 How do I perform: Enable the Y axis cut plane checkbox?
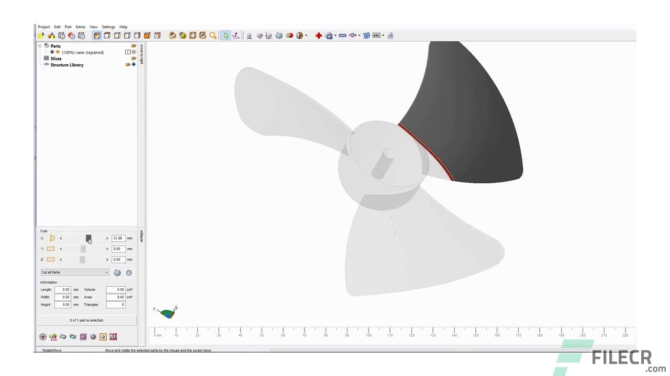click(x=50, y=249)
